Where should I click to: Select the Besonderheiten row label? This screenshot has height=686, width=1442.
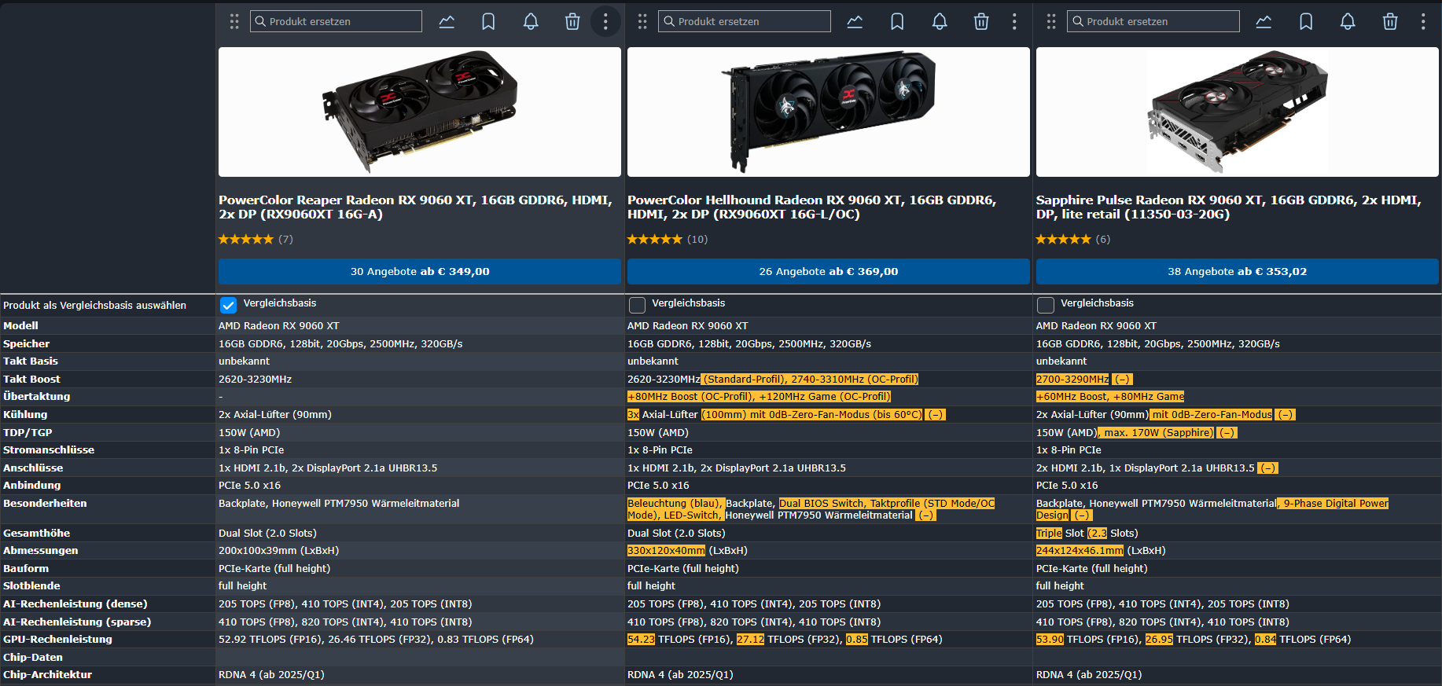45,504
